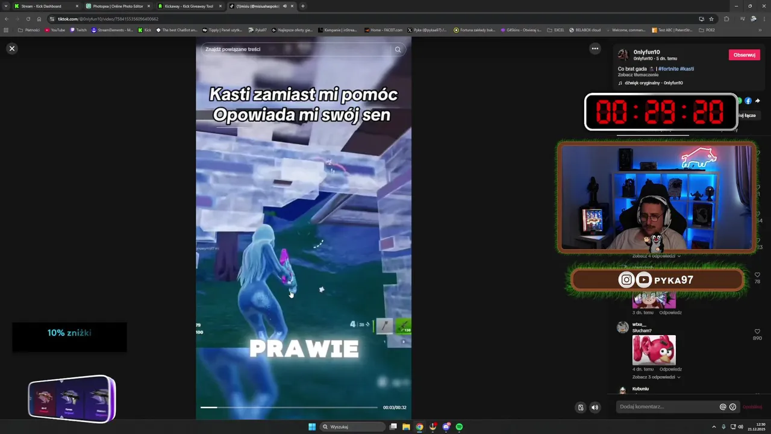Viewport: 771px width, 434px height.
Task: Close the TikTok video viewer with X
Action: [11, 48]
